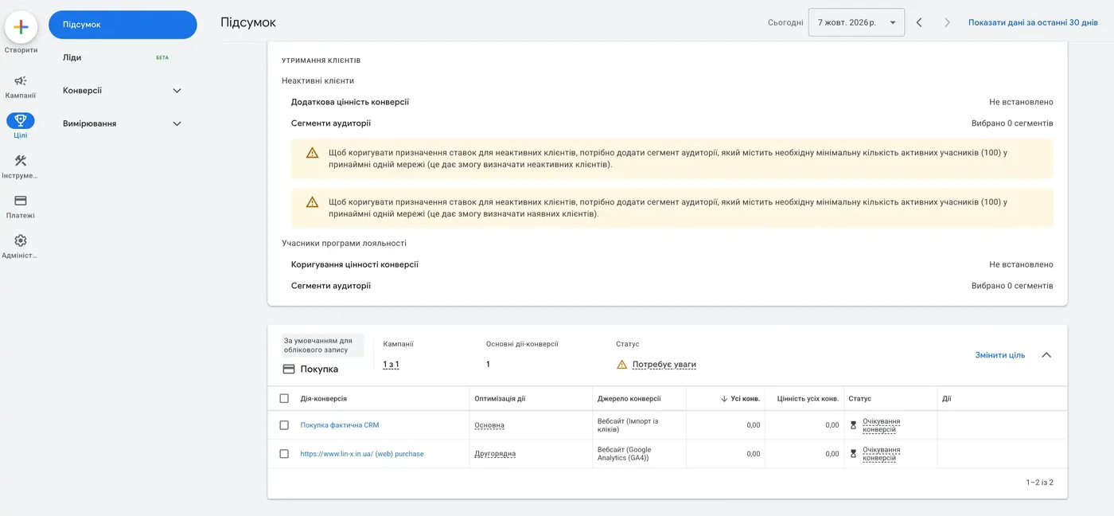This screenshot has height=516, width=1114.
Task: Click Додаткова цінність конверсії row
Action: [672, 102]
